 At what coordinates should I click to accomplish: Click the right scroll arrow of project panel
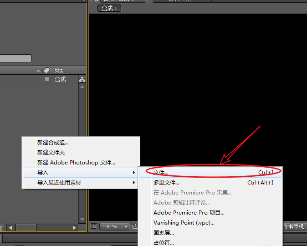74,228
